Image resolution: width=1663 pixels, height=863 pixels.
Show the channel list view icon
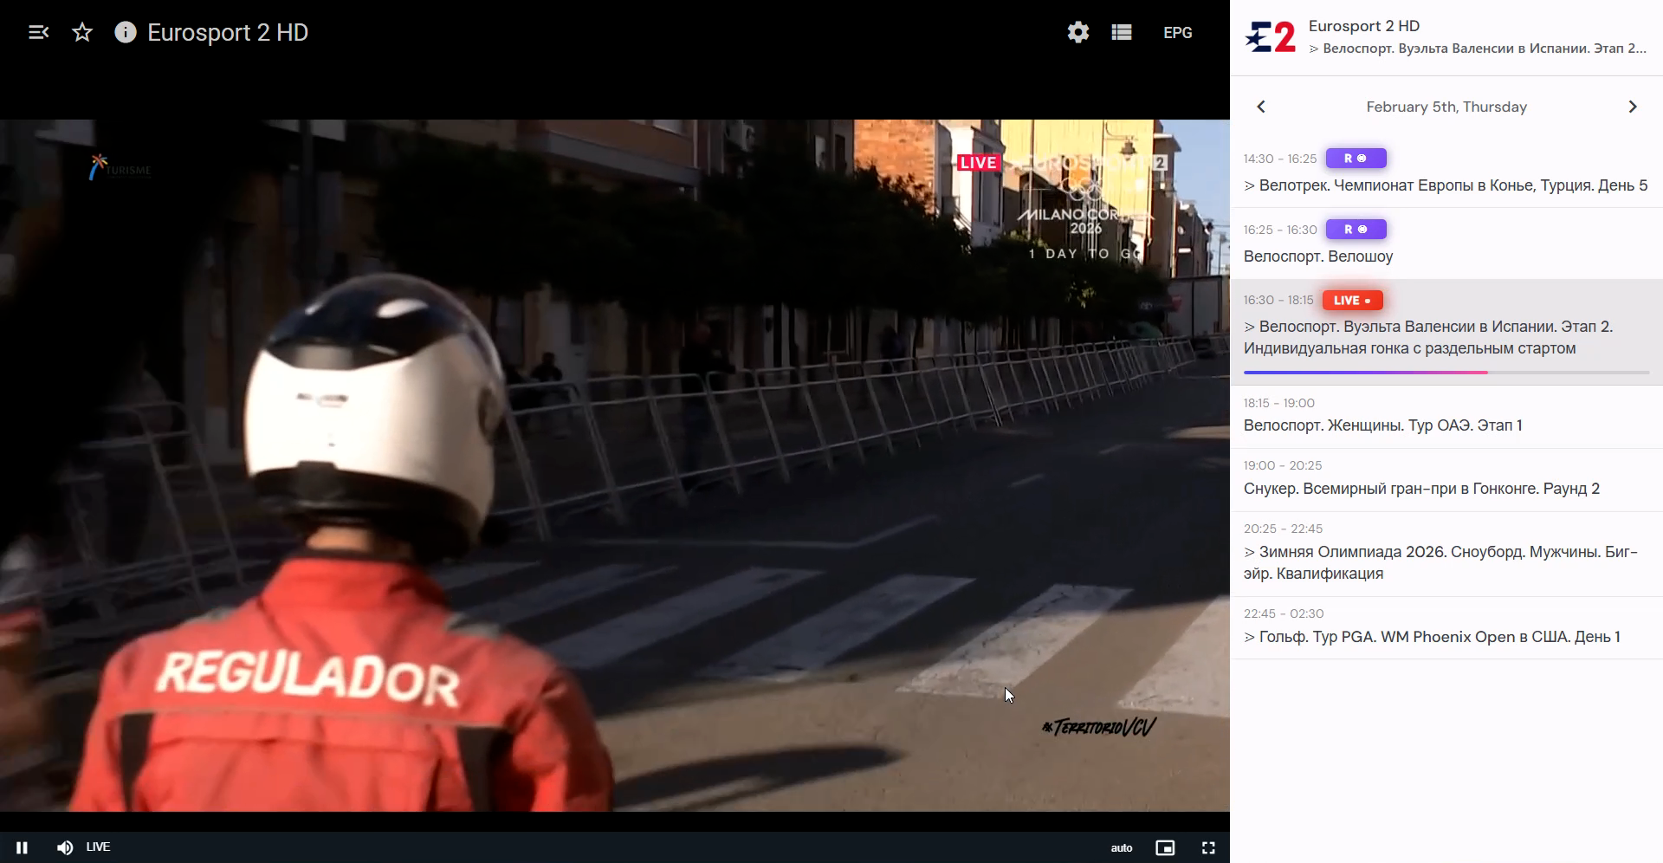click(1122, 33)
